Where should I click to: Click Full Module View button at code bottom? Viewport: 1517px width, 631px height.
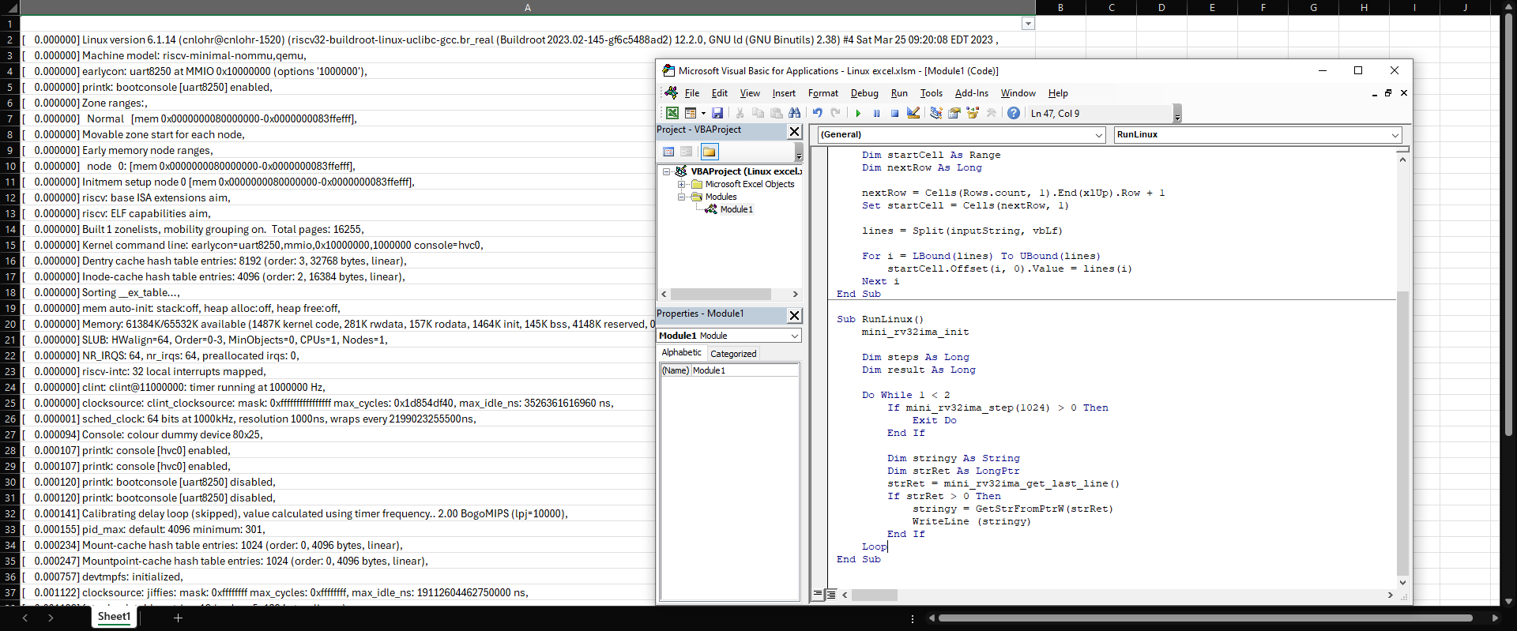click(830, 594)
